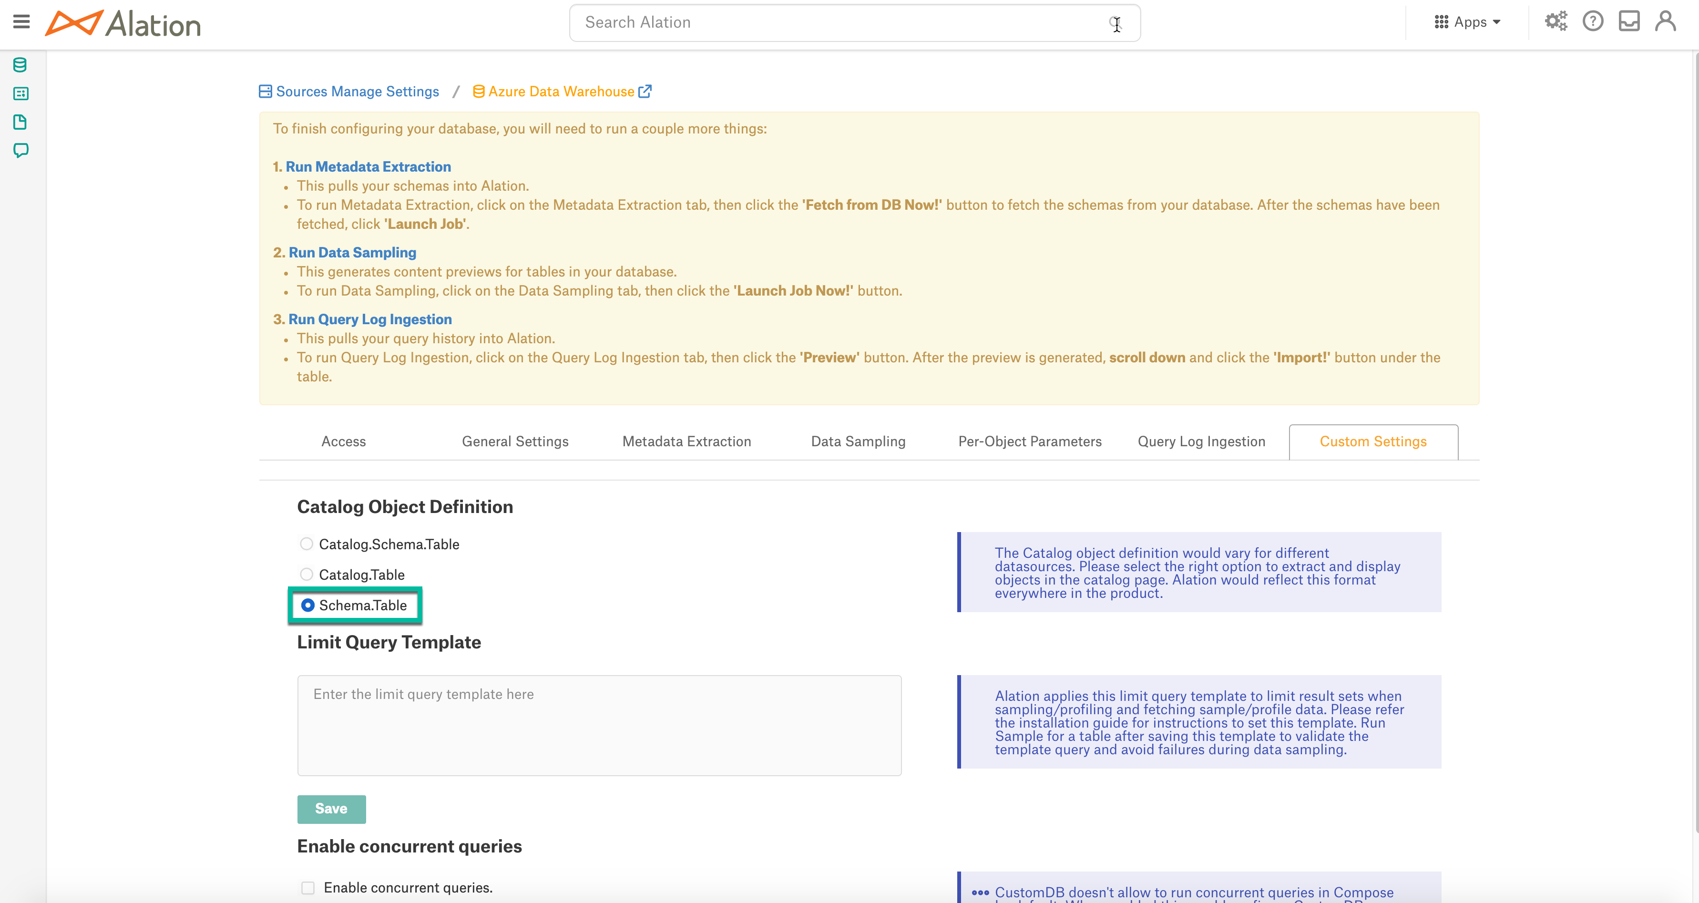Click the Catalog Object Definition heading

(x=405, y=507)
